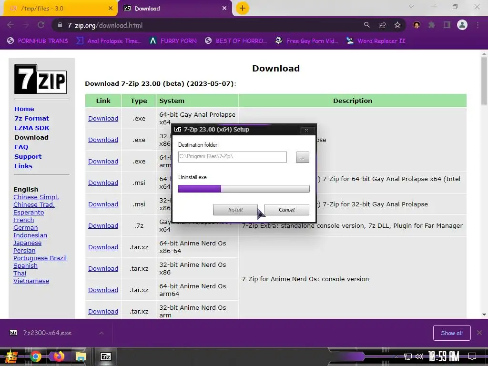Image resolution: width=488 pixels, height=366 pixels.
Task: Open Firefox from the taskbar
Action: tap(58, 356)
